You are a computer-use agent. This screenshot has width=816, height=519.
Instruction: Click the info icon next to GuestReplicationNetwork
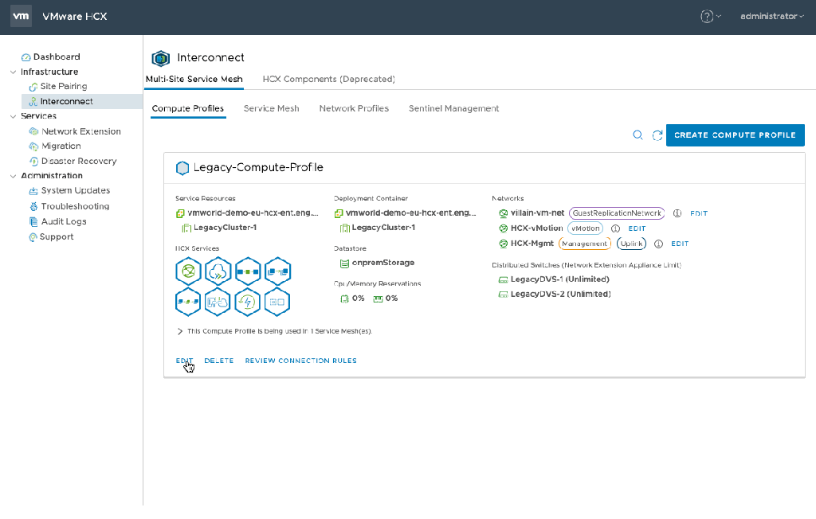pyautogui.click(x=677, y=213)
